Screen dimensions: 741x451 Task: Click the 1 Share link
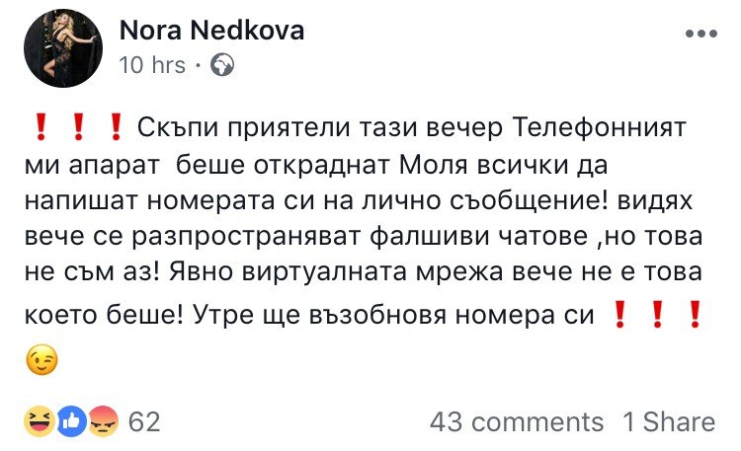coord(669,422)
